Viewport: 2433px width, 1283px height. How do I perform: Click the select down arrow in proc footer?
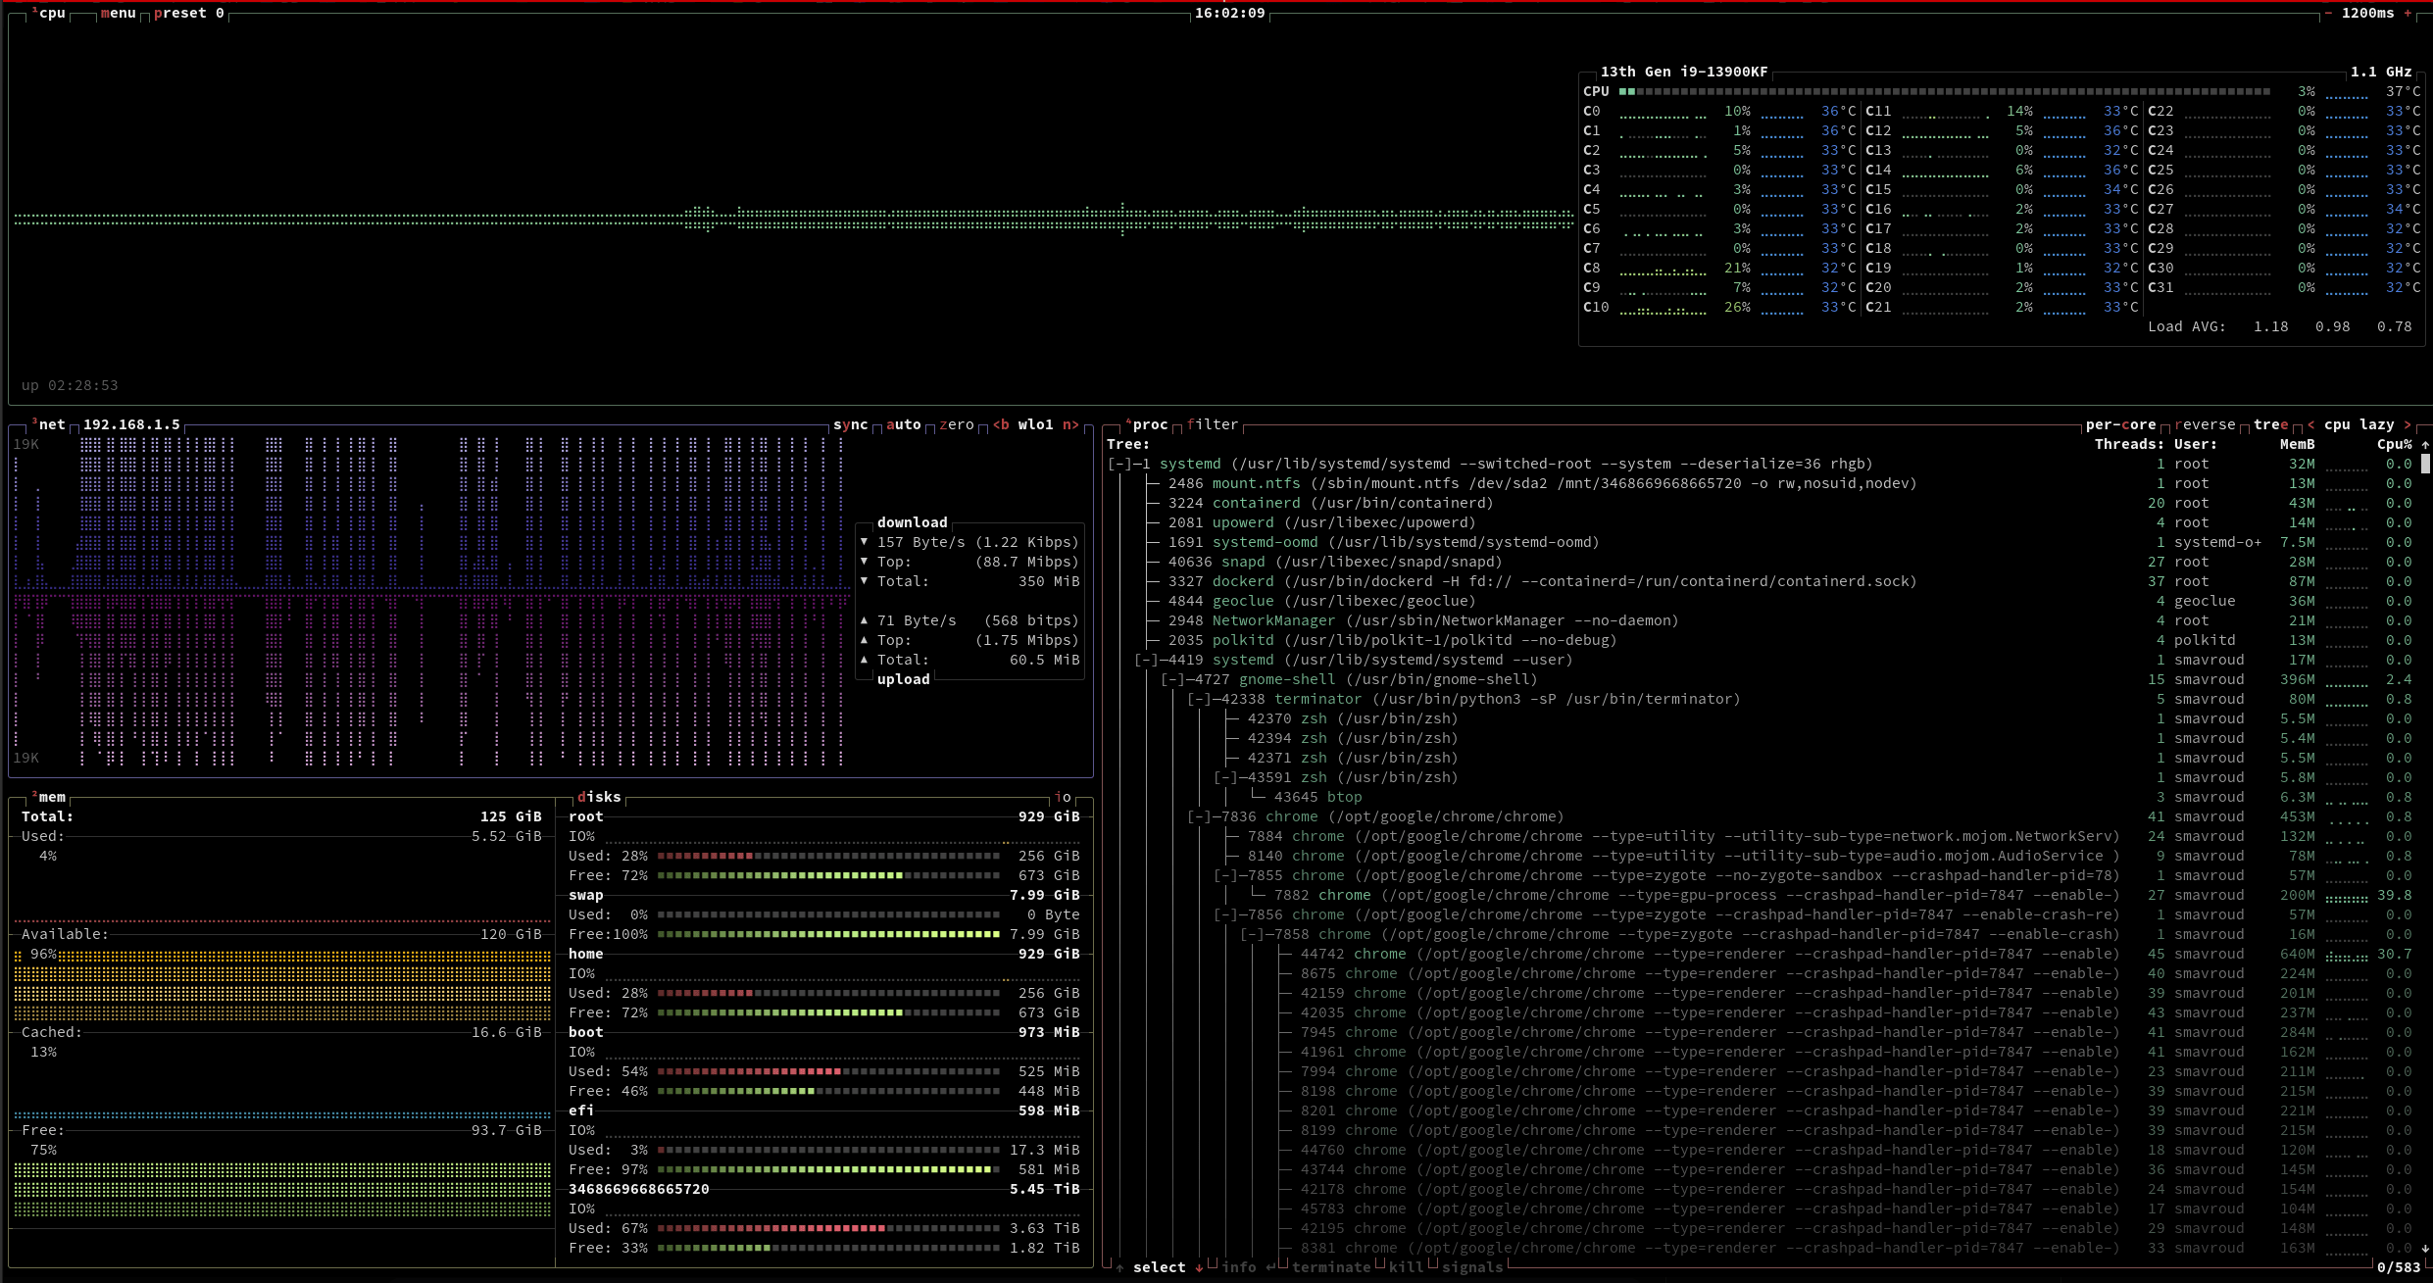click(x=1199, y=1267)
